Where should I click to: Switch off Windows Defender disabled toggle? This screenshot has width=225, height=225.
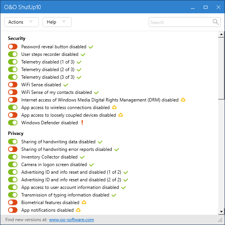13,122
